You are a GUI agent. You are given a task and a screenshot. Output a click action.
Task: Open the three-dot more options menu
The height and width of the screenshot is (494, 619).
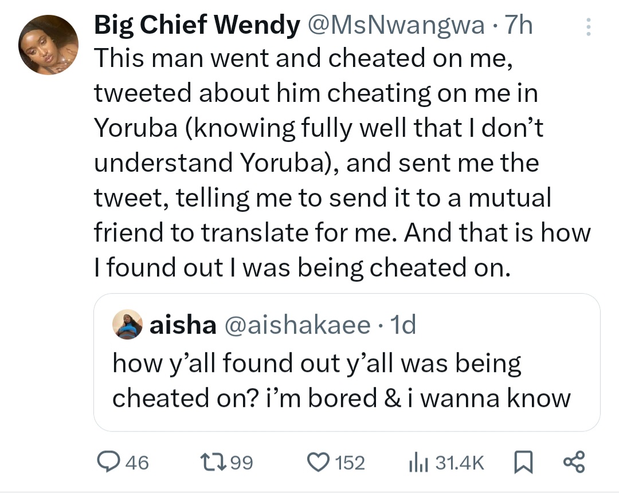[588, 28]
